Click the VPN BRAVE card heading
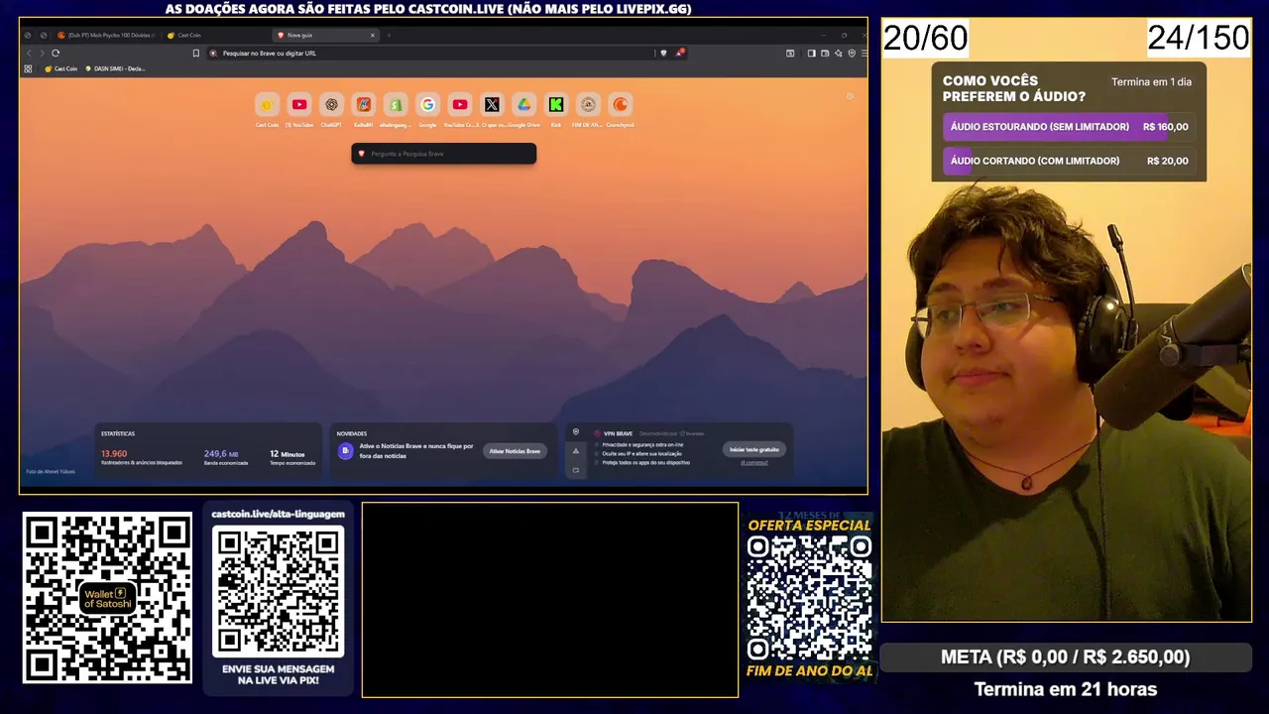This screenshot has height=714, width=1269. point(618,433)
